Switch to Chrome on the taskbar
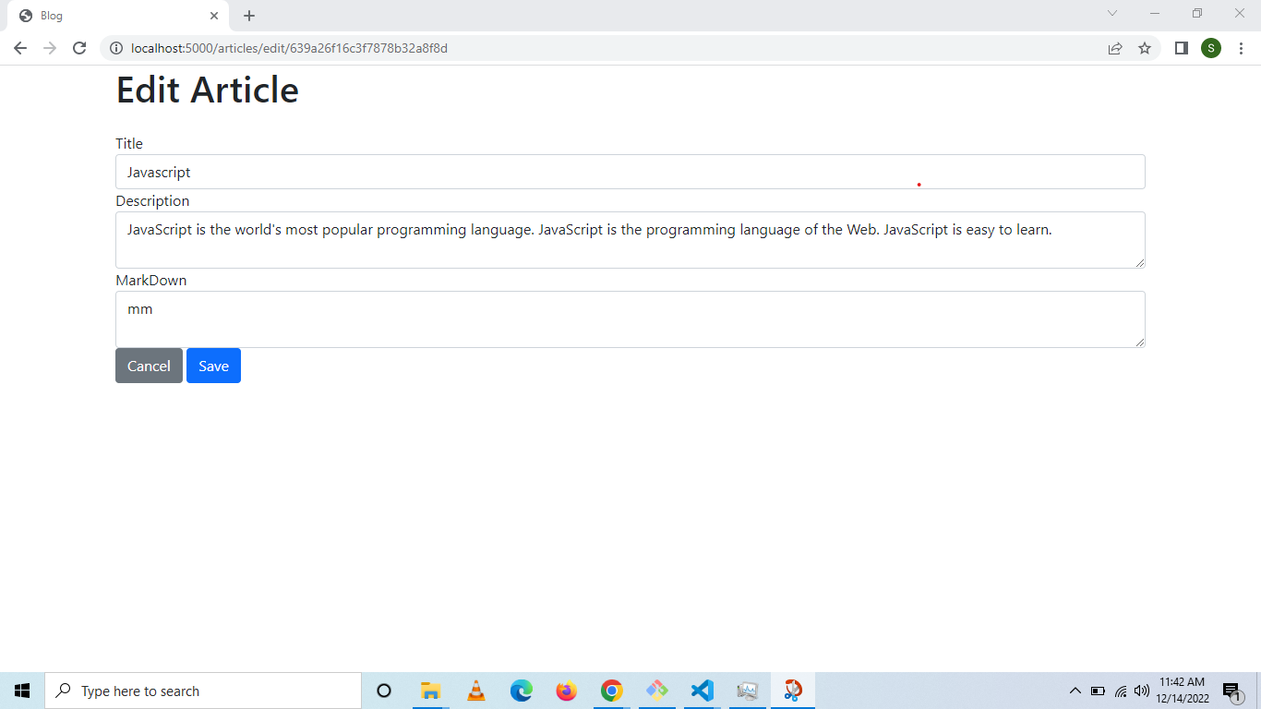This screenshot has width=1261, height=709. pyautogui.click(x=611, y=691)
